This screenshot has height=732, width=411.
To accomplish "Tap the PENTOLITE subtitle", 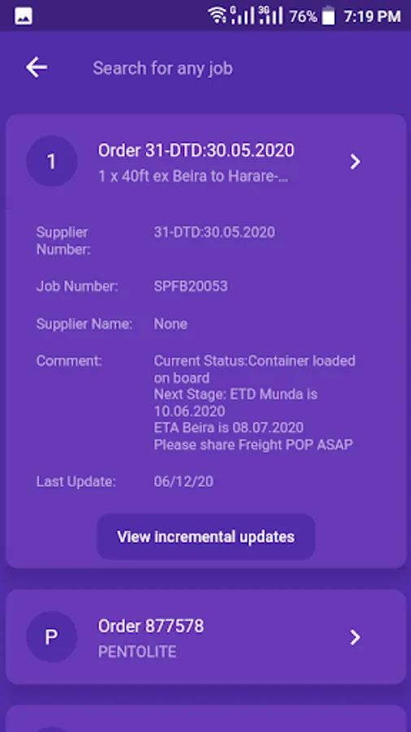I will tap(137, 651).
